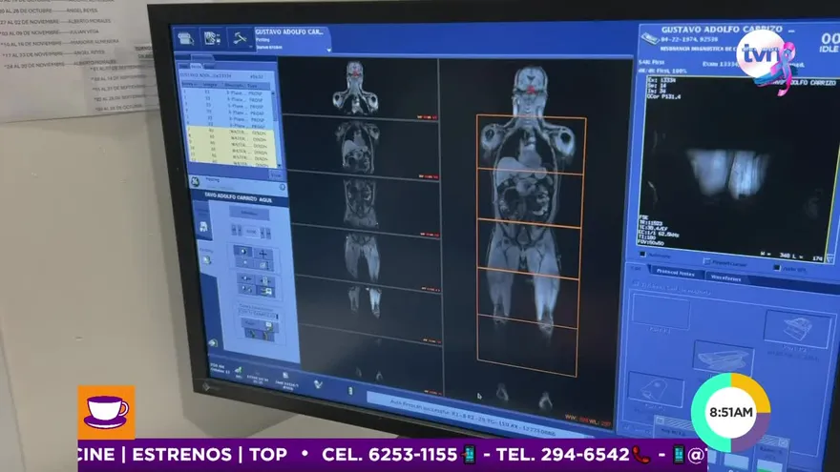Select the bottom-left icon in first tool grid

244,263
